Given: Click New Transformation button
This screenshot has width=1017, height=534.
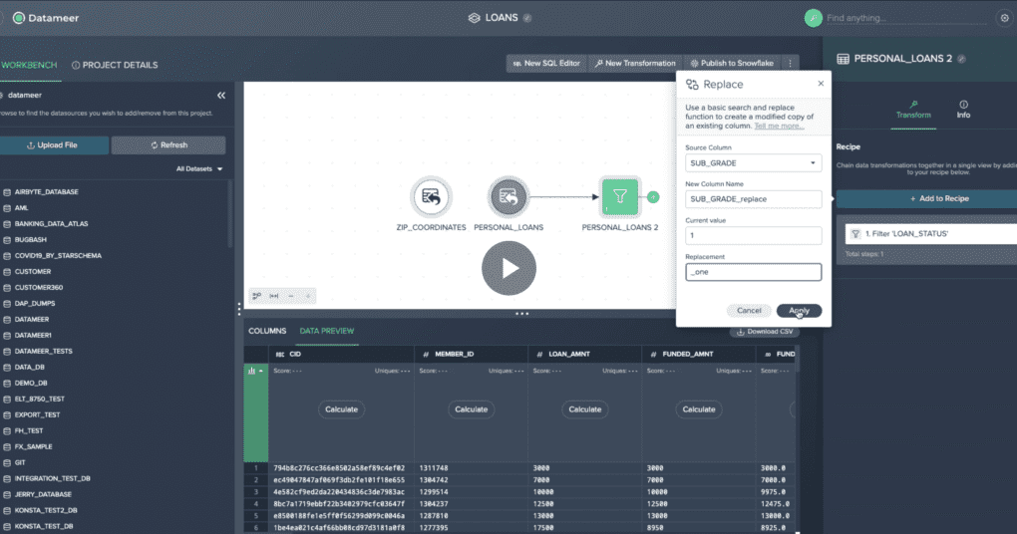Looking at the screenshot, I should click(x=636, y=64).
